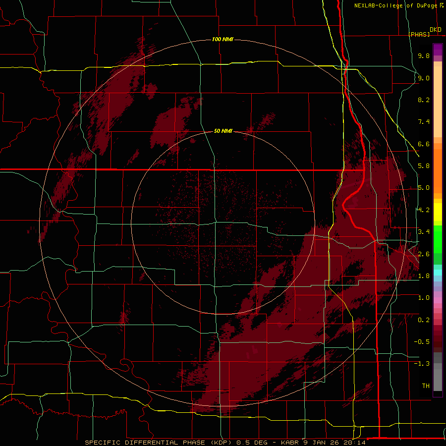Click the 5.8 value on the color scale
The height and width of the screenshot is (446, 446).
click(x=424, y=166)
